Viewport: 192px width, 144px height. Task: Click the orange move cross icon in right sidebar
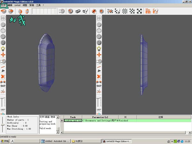(99, 55)
